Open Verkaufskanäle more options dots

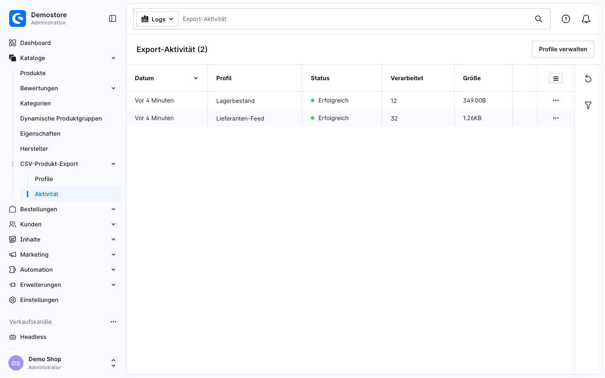113,322
